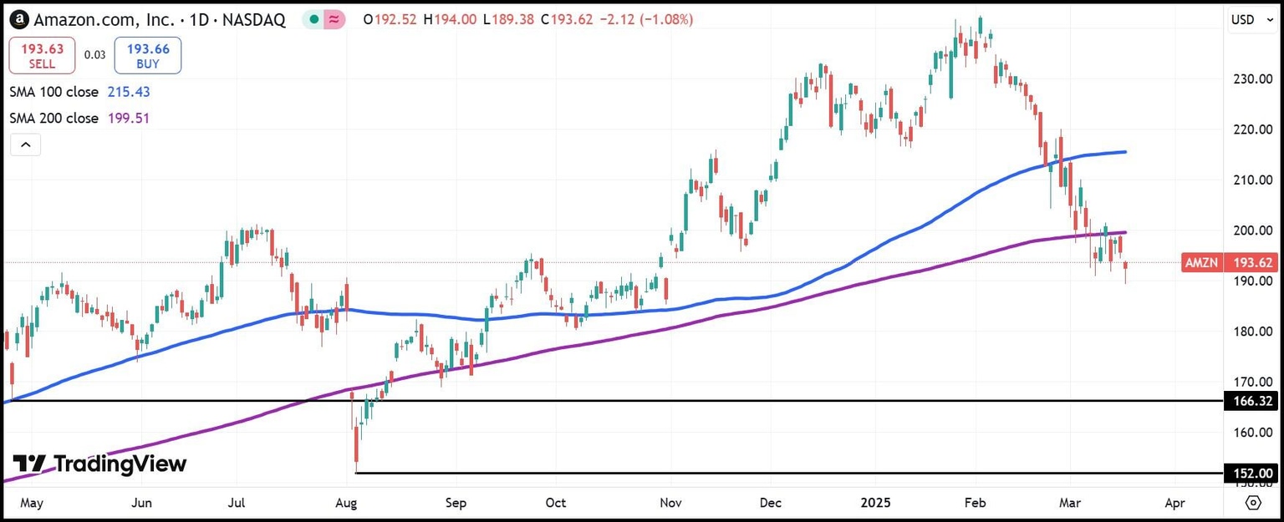Viewport: 1284px width, 522px height.
Task: Click the 200.00 price axis label
Action: [1251, 231]
